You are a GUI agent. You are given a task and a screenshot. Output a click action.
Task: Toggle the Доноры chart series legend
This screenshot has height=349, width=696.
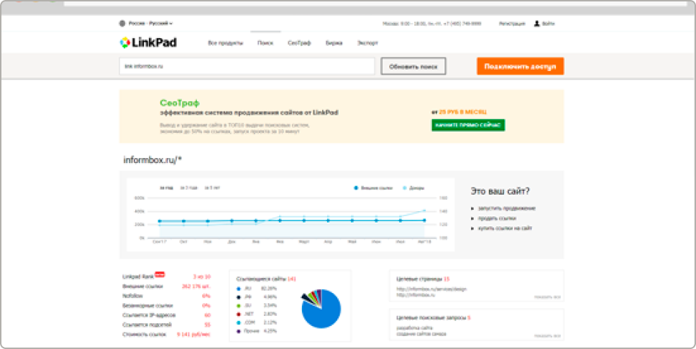413,188
